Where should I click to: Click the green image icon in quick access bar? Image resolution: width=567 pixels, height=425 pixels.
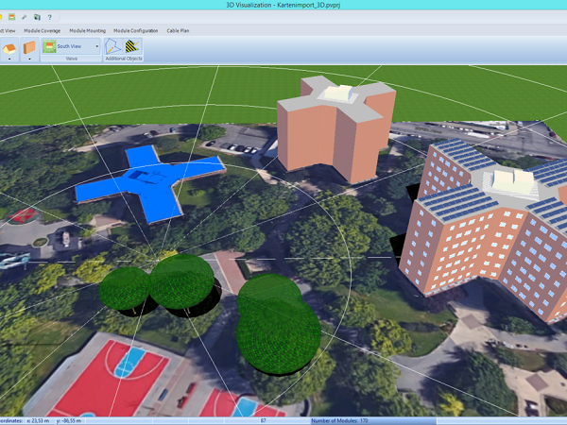11,17
